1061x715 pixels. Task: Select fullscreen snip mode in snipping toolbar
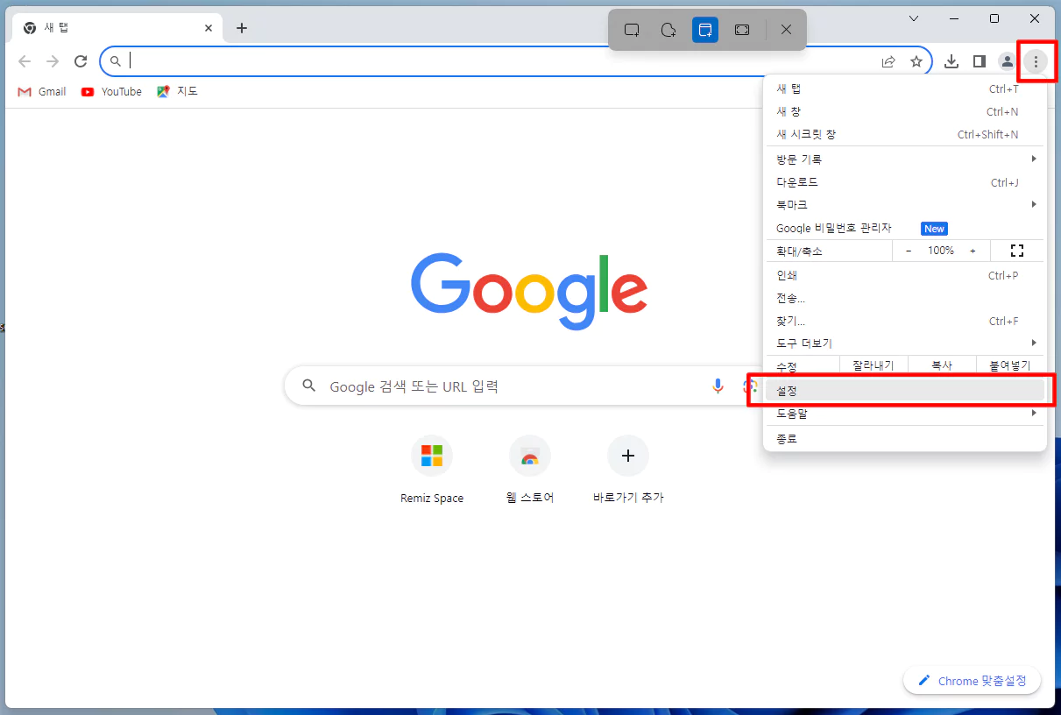742,30
